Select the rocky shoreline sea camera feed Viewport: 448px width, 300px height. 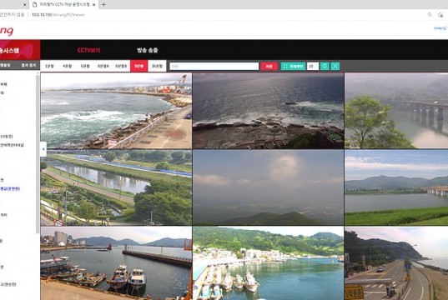(x=269, y=111)
